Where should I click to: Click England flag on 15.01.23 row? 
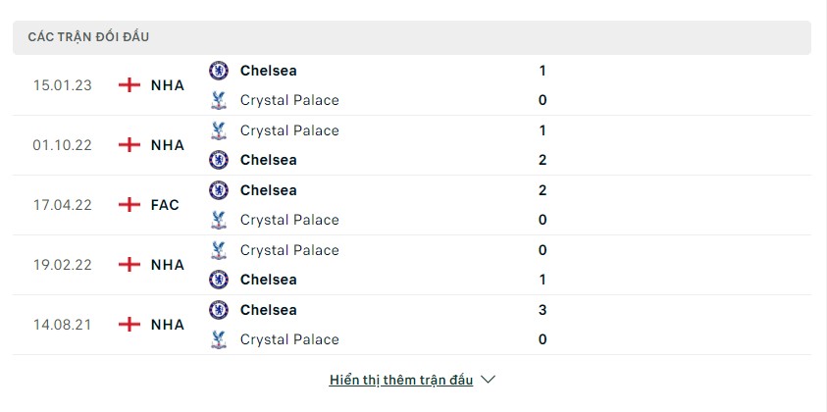pos(129,85)
